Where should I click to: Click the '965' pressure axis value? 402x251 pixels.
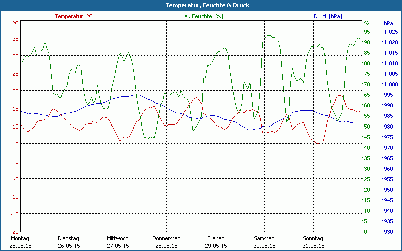pos(388,158)
